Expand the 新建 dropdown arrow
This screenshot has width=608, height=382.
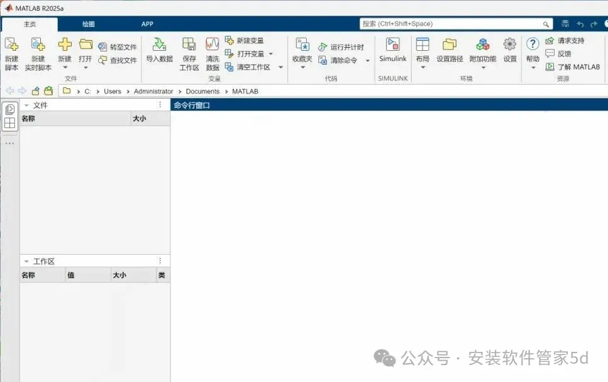click(x=65, y=68)
